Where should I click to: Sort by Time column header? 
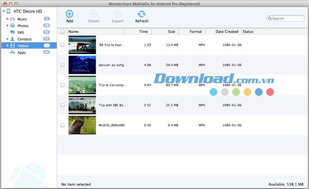pyautogui.click(x=138, y=31)
